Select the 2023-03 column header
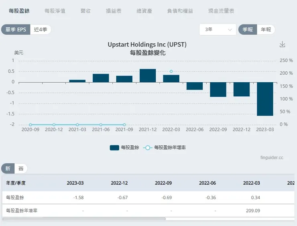Screen dimensions: 297x226 [x=75, y=183]
